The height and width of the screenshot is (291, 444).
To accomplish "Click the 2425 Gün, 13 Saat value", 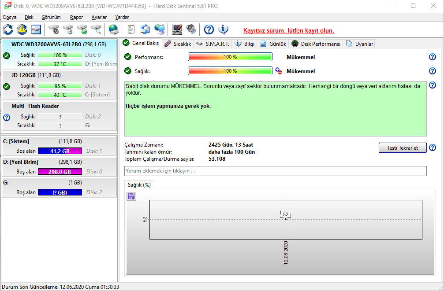I will pyautogui.click(x=231, y=145).
